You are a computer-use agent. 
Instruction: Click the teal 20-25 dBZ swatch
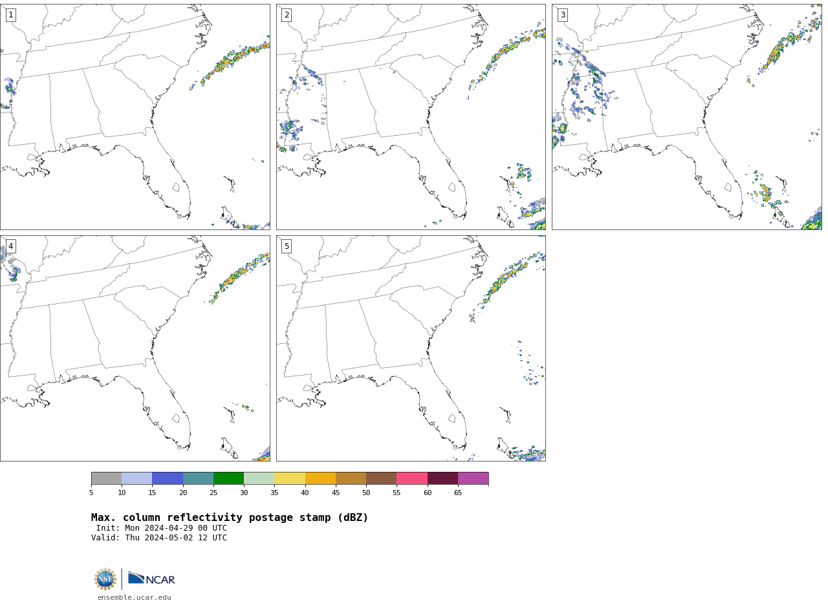(x=198, y=478)
